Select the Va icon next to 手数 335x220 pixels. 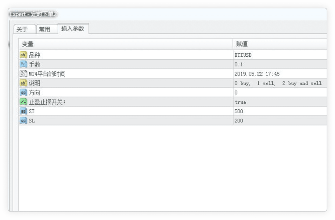click(23, 64)
